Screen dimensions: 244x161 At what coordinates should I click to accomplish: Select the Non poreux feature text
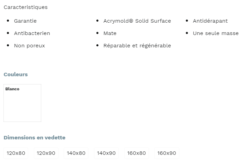(x=29, y=46)
